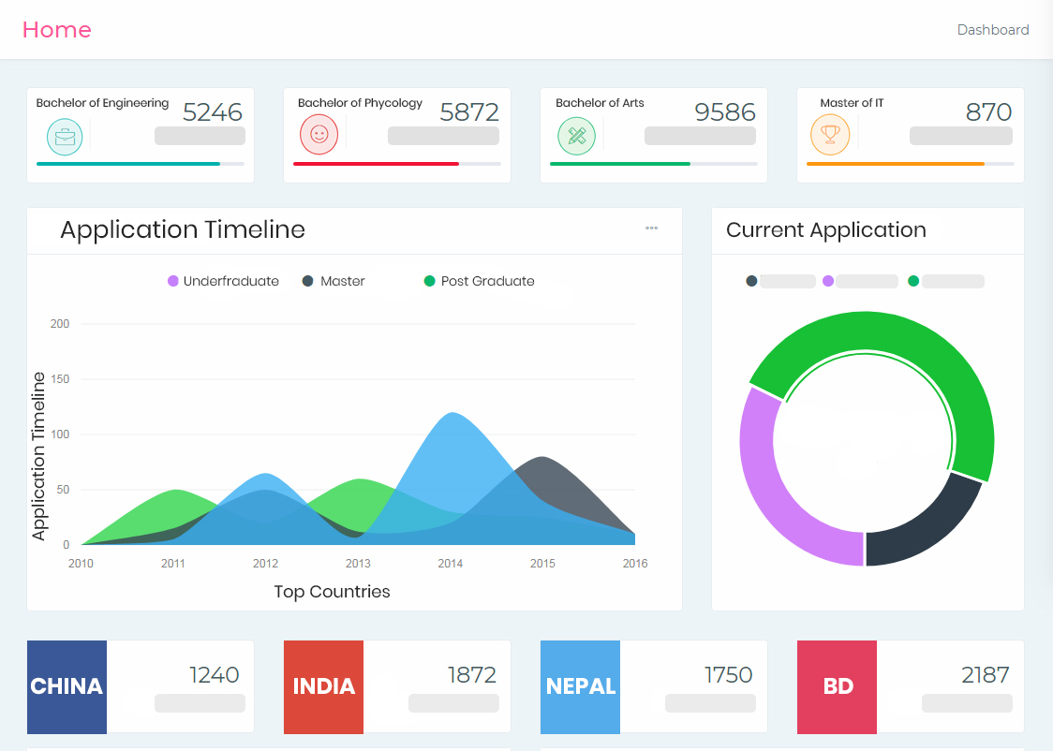The width and height of the screenshot is (1053, 751).
Task: Click the BD country tile
Action: 837,686
